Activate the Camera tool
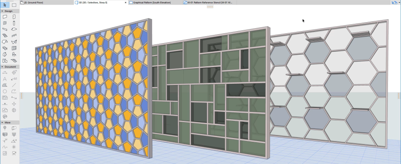The height and width of the screenshot is (164, 401). click(14, 153)
